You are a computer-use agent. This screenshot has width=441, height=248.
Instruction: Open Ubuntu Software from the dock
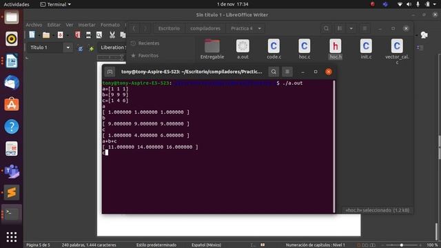tap(12, 105)
